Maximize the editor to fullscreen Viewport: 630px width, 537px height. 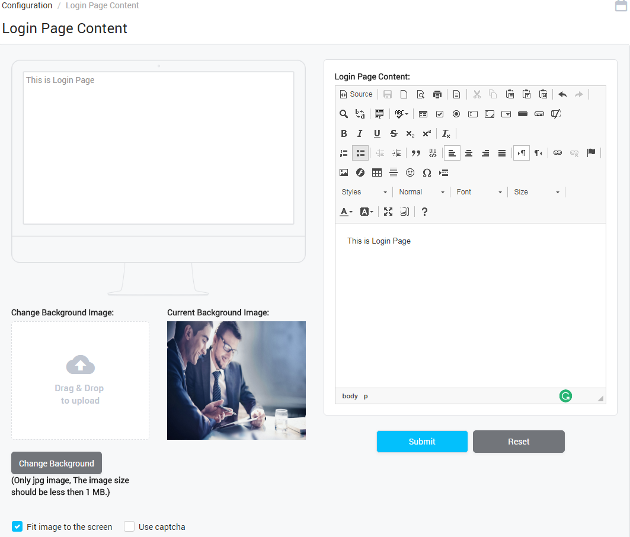[388, 212]
